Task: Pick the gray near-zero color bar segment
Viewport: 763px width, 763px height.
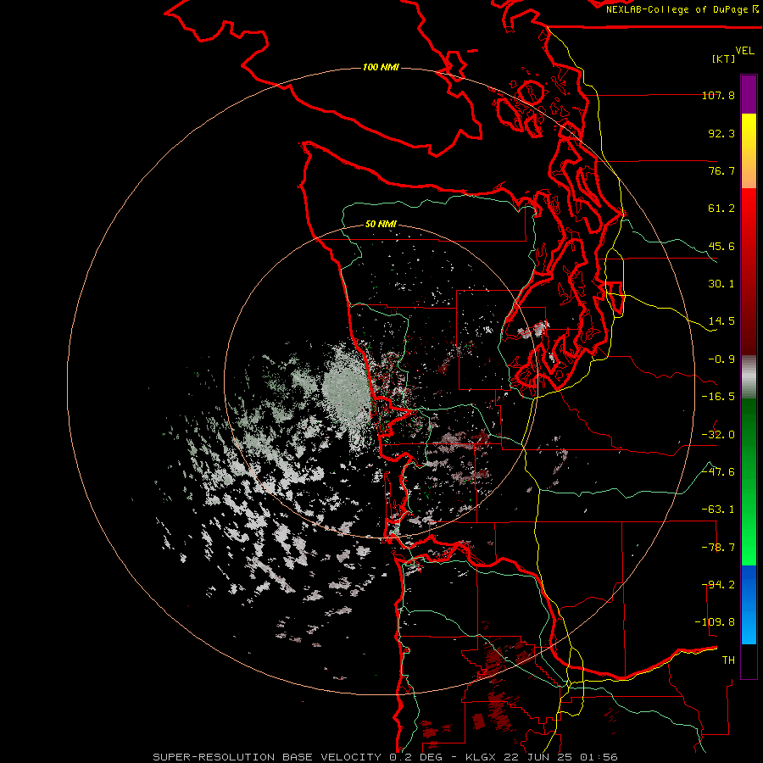Action: coord(749,377)
